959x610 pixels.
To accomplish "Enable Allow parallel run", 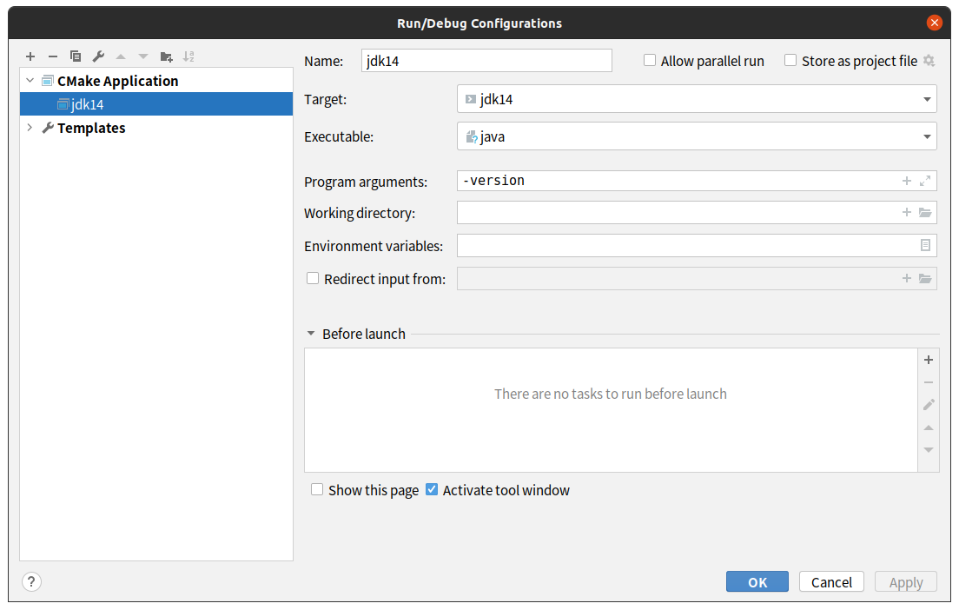I will [650, 61].
